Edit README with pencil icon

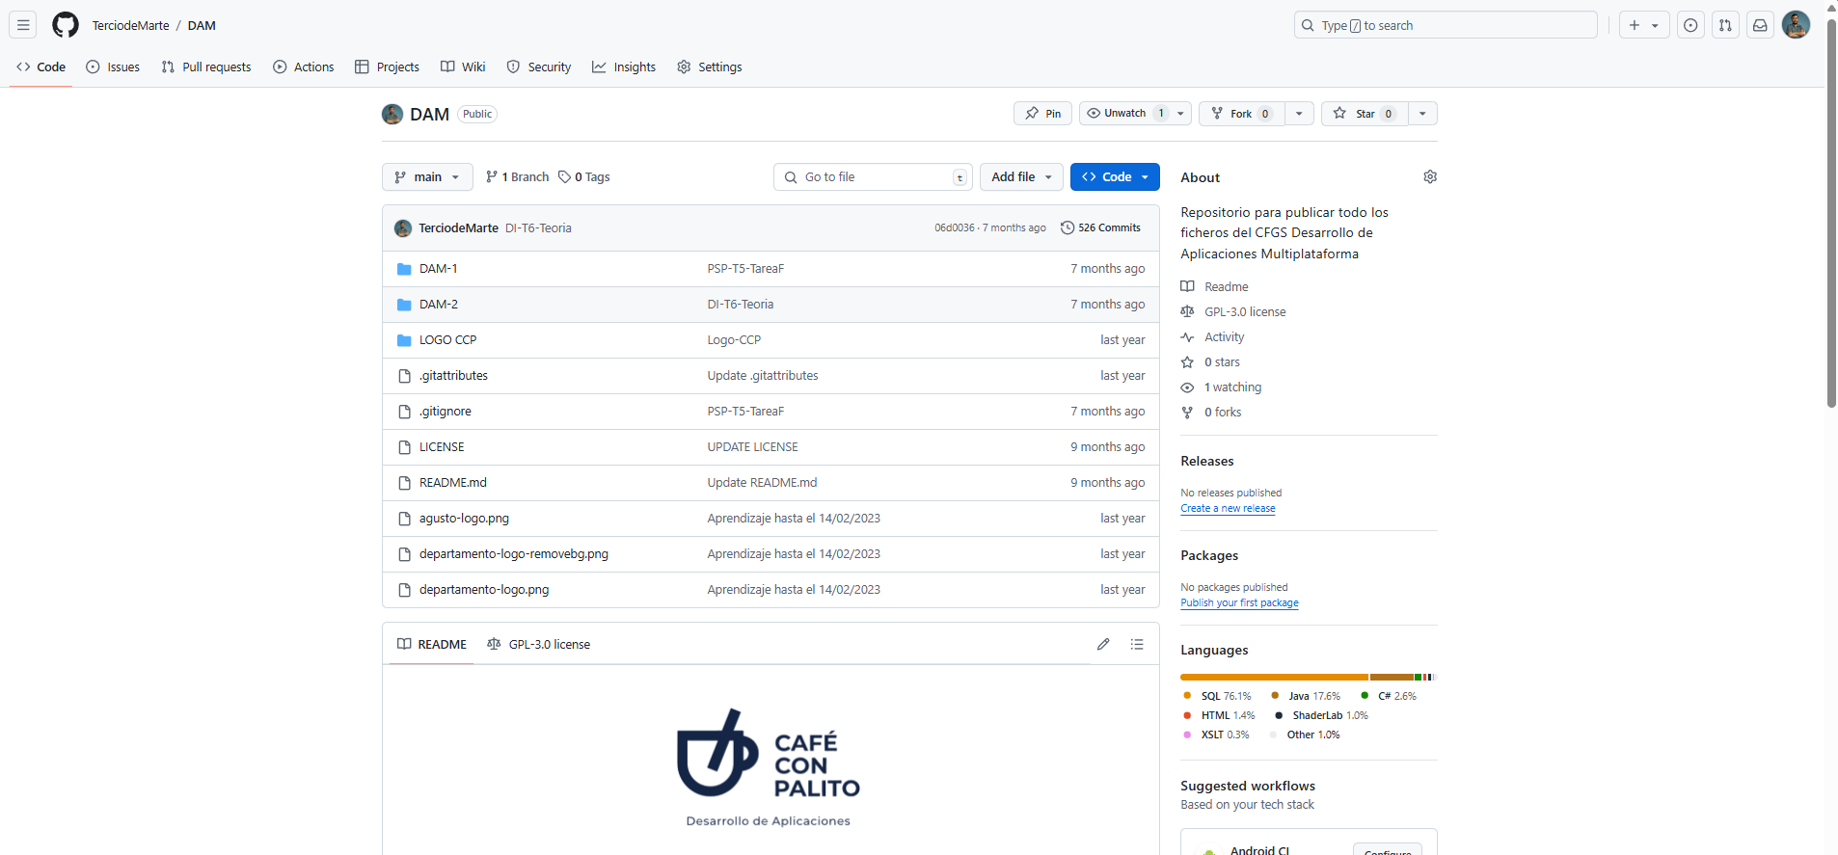[1103, 644]
